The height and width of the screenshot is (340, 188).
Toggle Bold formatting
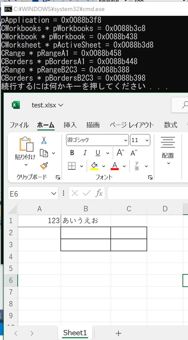click(x=72, y=153)
